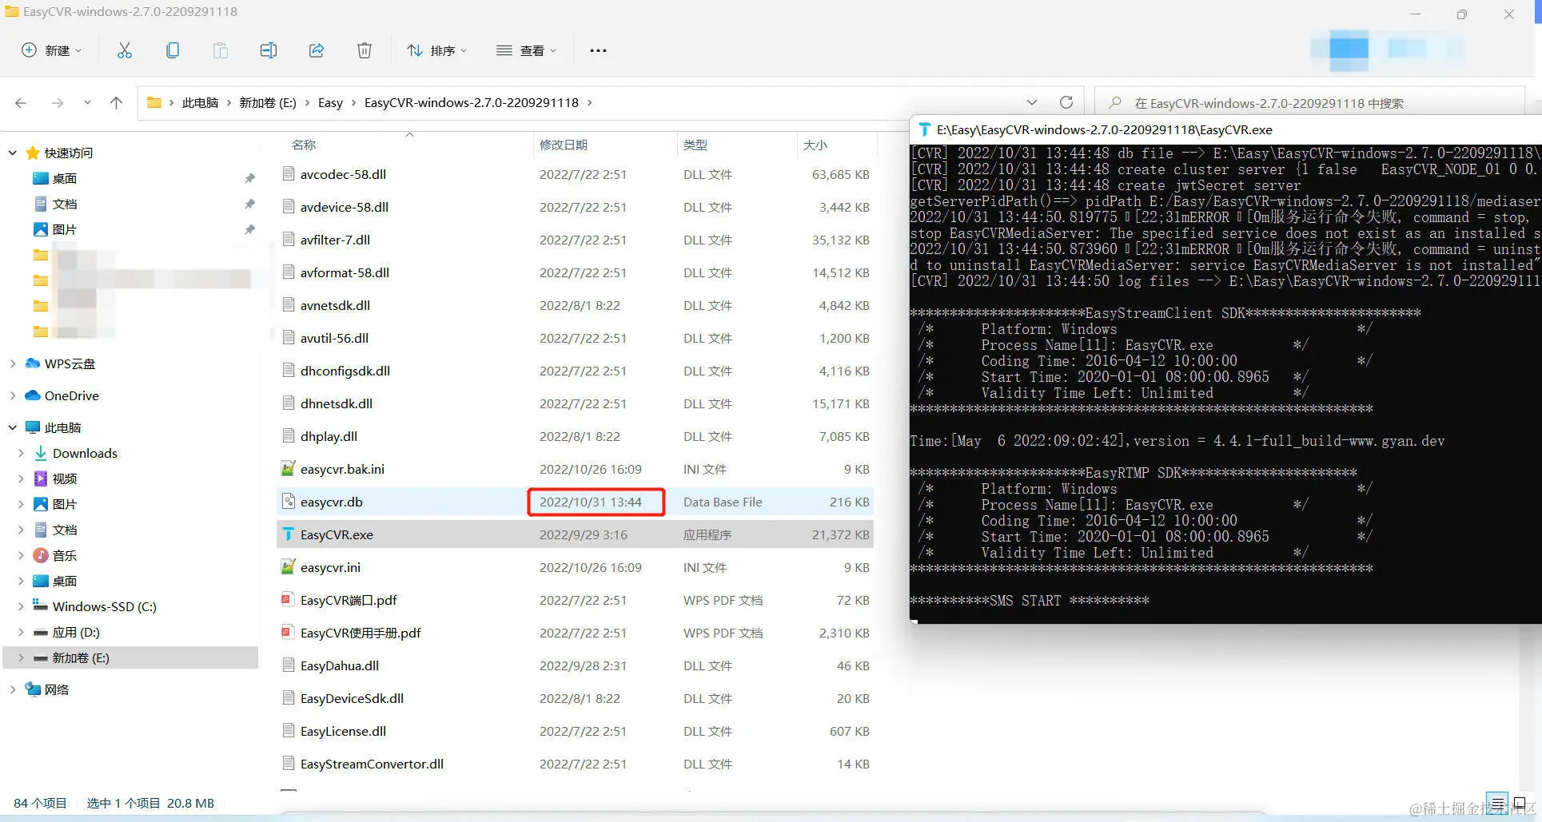The width and height of the screenshot is (1542, 822).
Task: Open the 新建 dropdown menu
Action: 51,50
